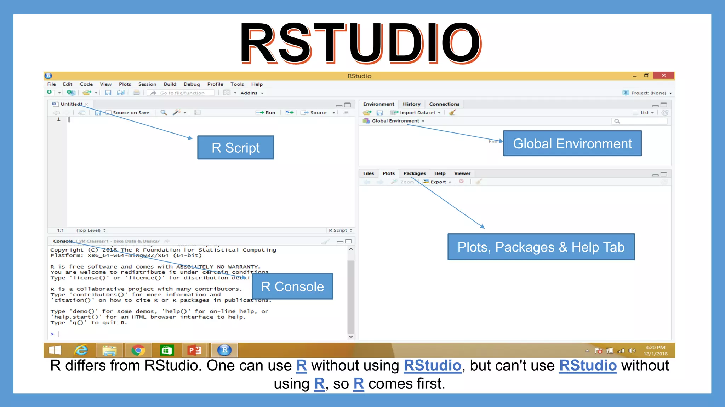Click the Re-run previous code icon
This screenshot has height=407, width=725.
click(290, 112)
